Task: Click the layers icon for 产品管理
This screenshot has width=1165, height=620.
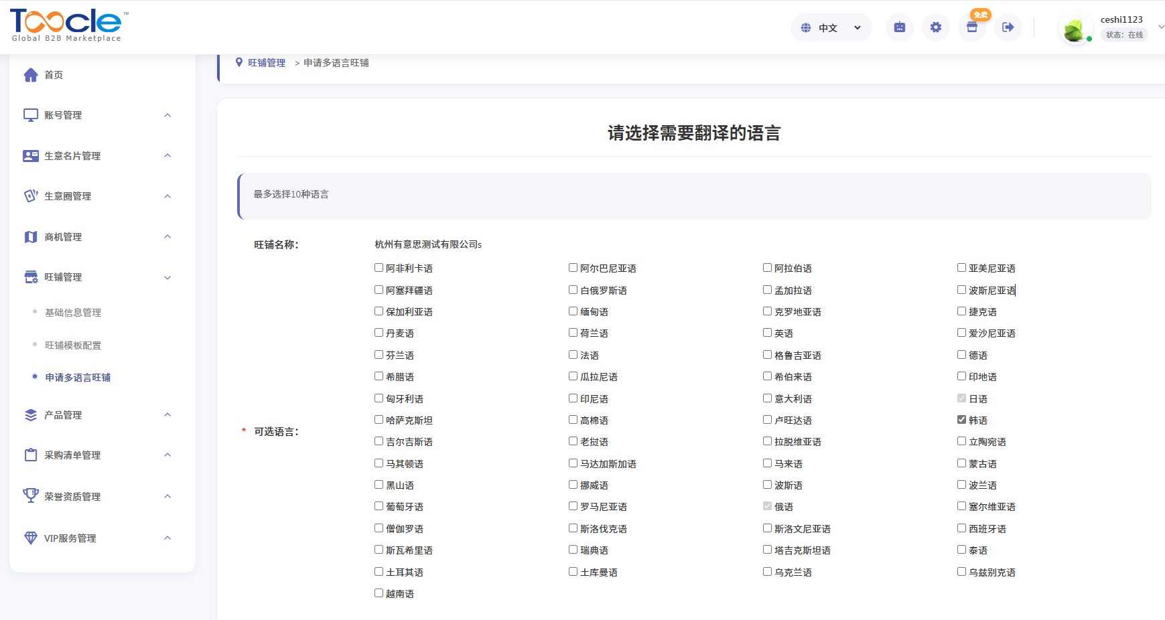Action: click(31, 415)
